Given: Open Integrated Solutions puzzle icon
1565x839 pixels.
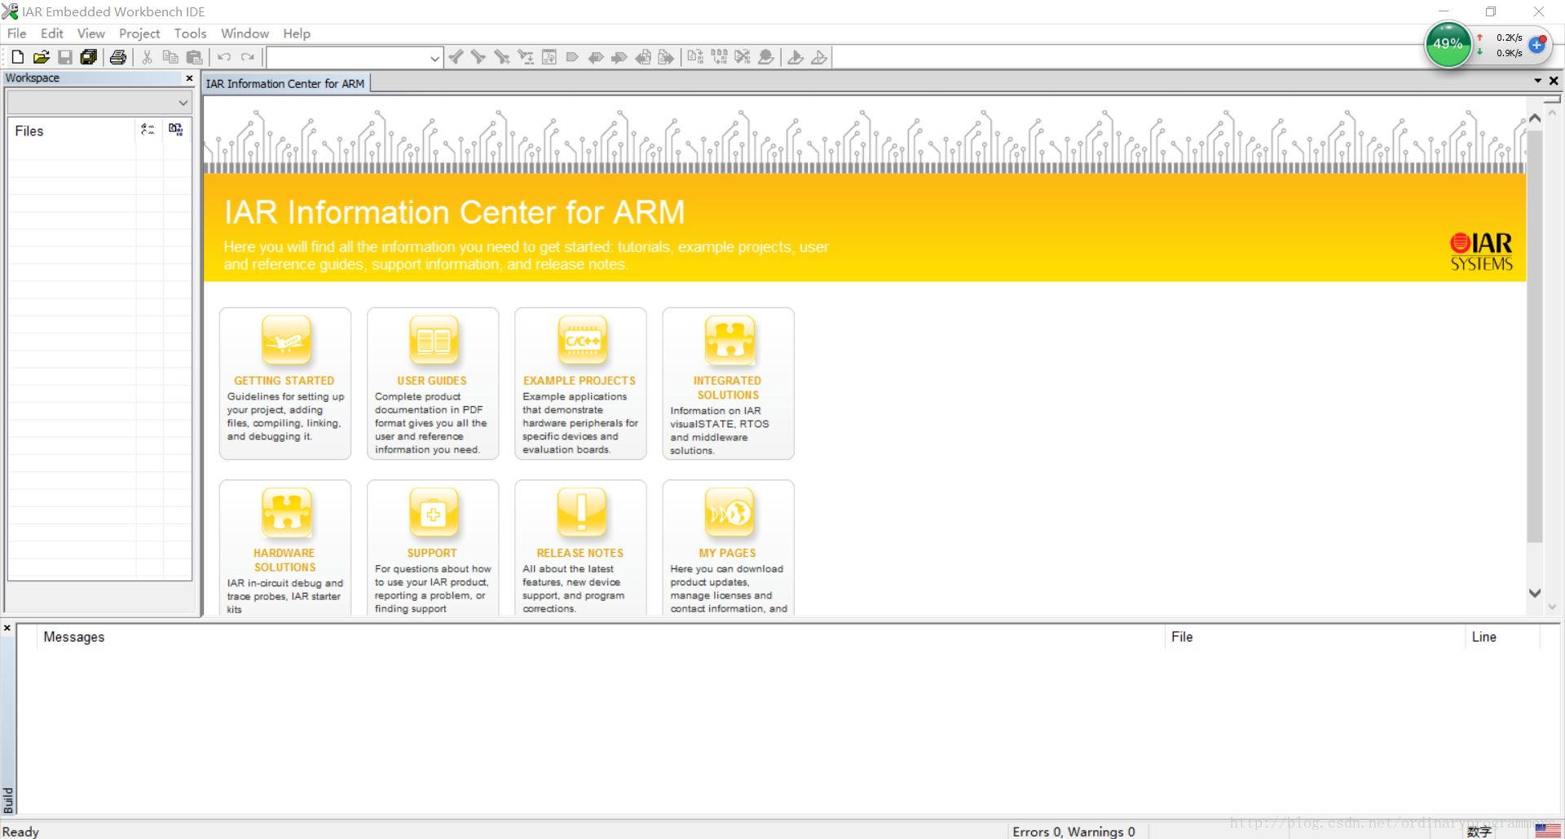Looking at the screenshot, I should pos(730,340).
